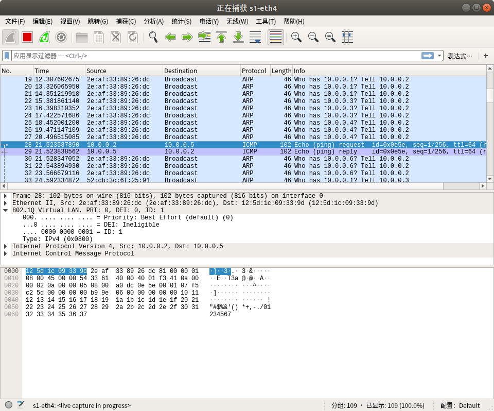Click the plus button beside the filter bar
Image resolution: width=494 pixels, height=411 pixels.
(485, 56)
